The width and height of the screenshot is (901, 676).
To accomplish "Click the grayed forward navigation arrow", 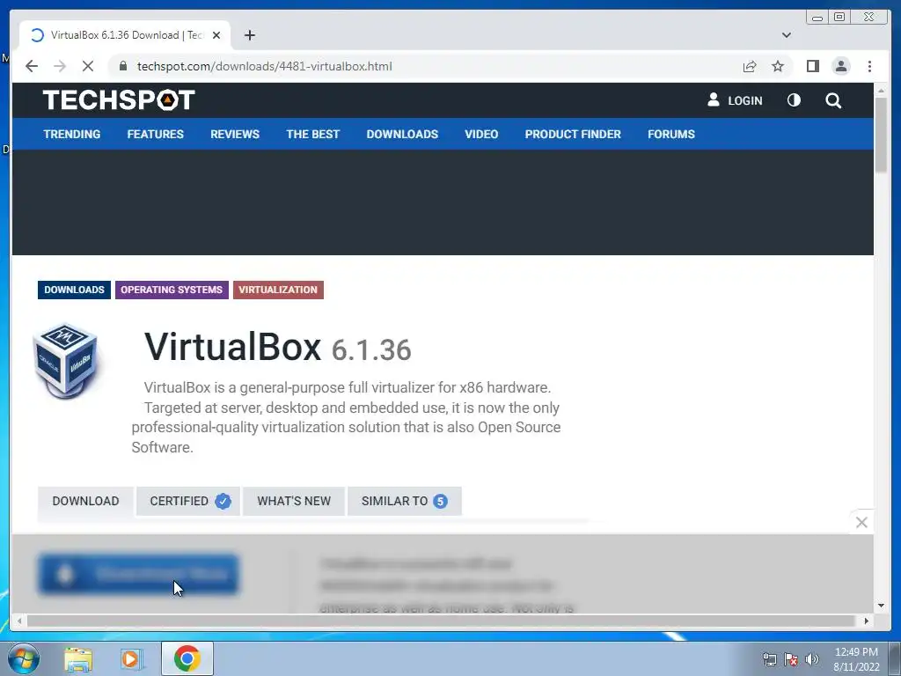I will (x=60, y=66).
